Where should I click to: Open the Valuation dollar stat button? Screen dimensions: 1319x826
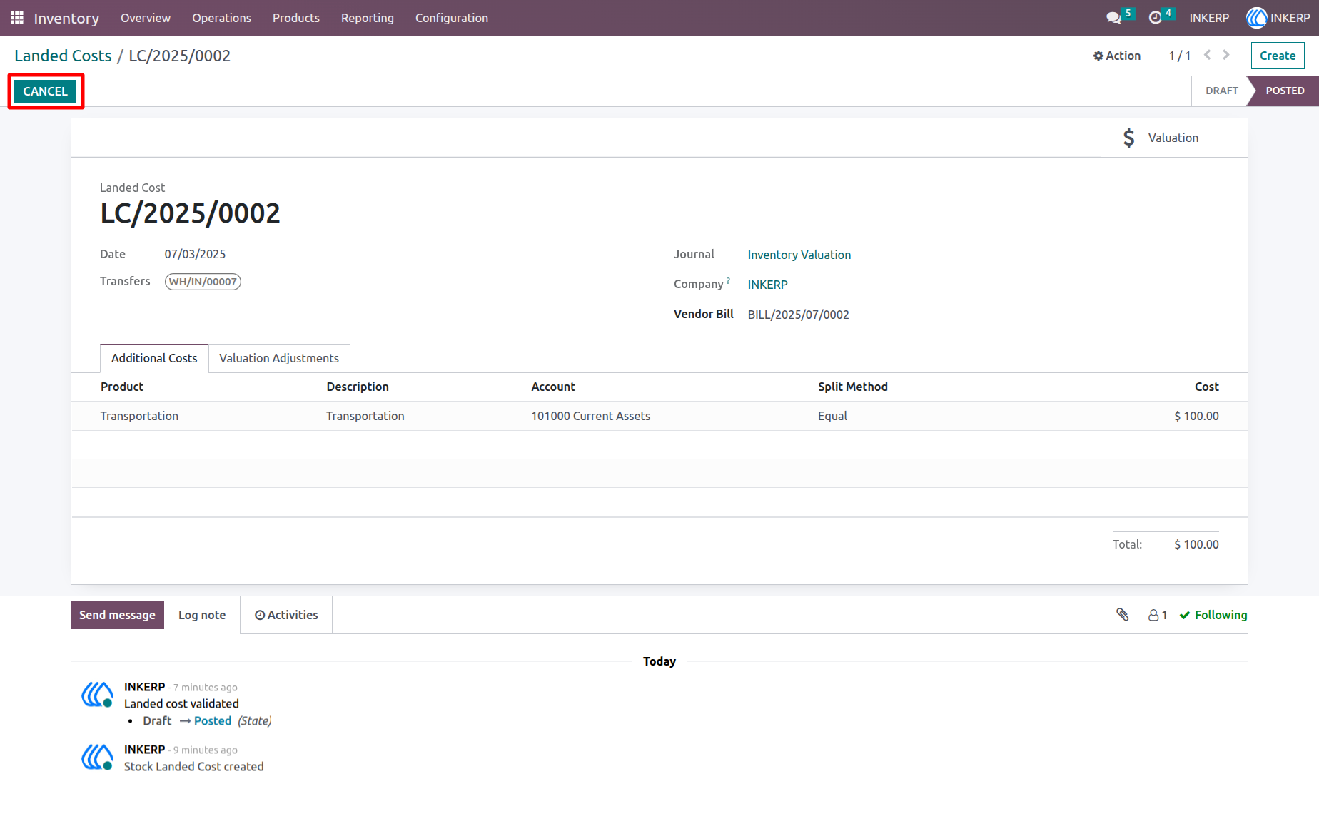pos(1174,138)
